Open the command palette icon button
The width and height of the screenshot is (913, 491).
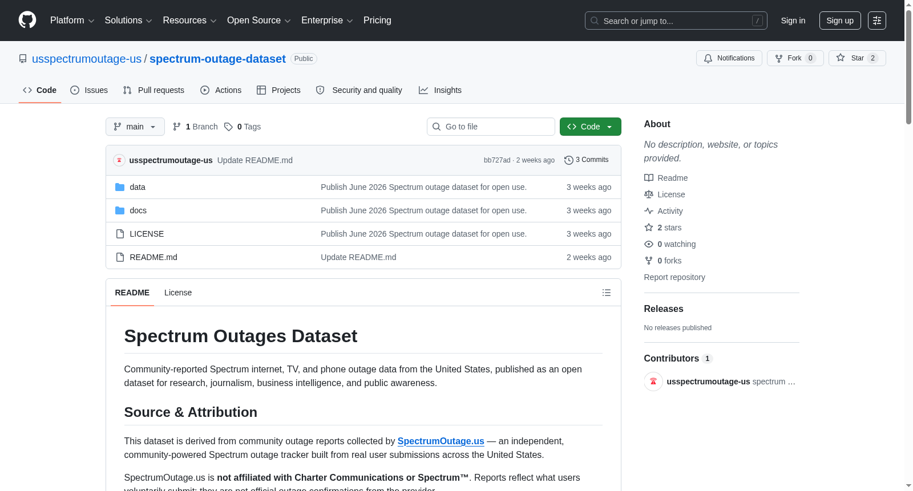click(x=876, y=21)
